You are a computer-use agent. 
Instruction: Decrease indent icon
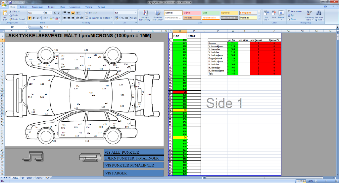[x=77, y=18]
